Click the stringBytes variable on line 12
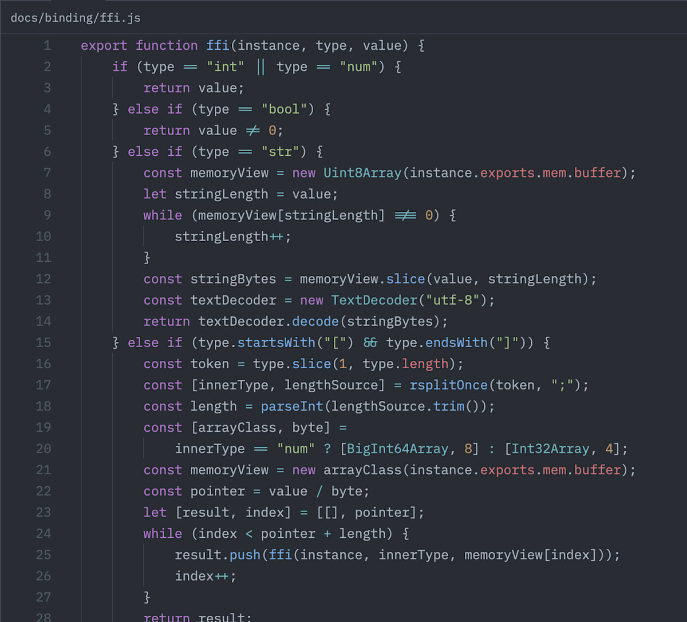 coord(234,278)
